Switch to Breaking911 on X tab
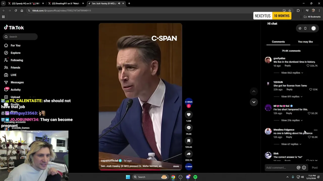Image resolution: width=323 pixels, height=181 pixels. (66, 4)
